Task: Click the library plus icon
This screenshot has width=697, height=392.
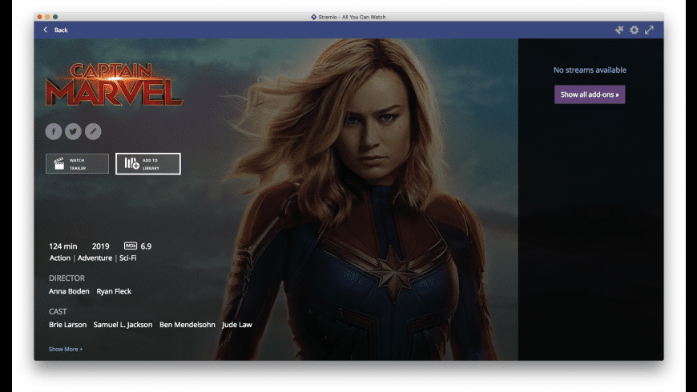Action: pyautogui.click(x=131, y=163)
